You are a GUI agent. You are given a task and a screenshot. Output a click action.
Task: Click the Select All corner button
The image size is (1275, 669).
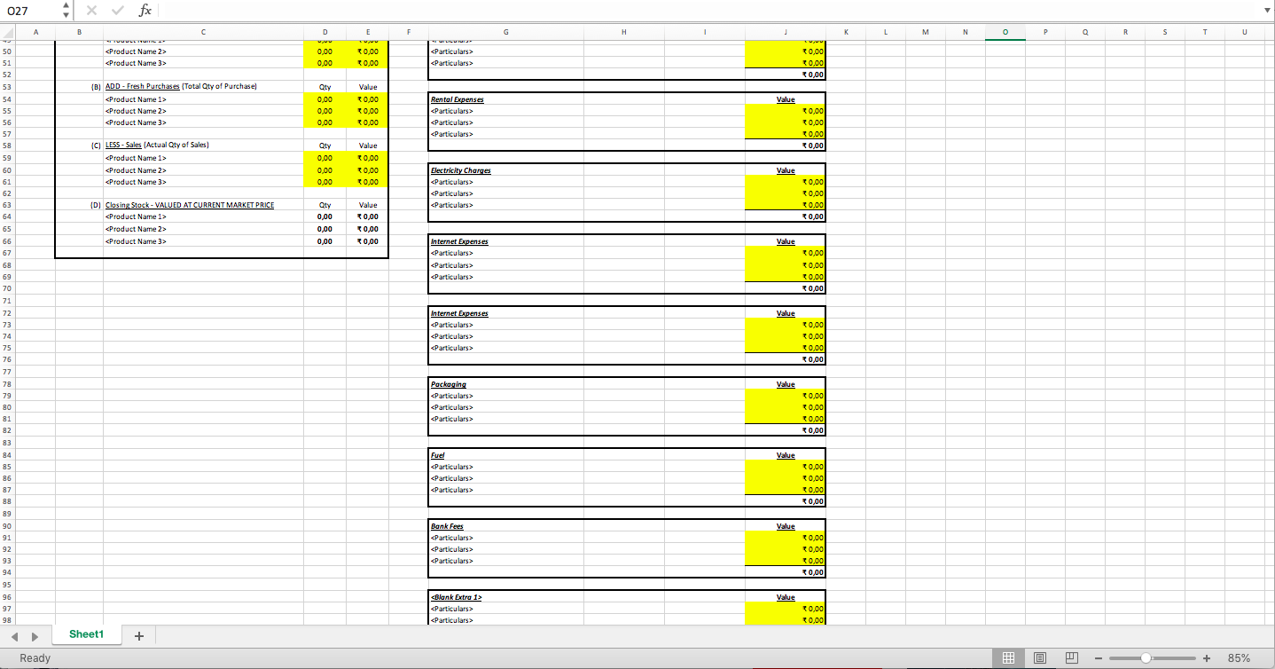point(7,32)
